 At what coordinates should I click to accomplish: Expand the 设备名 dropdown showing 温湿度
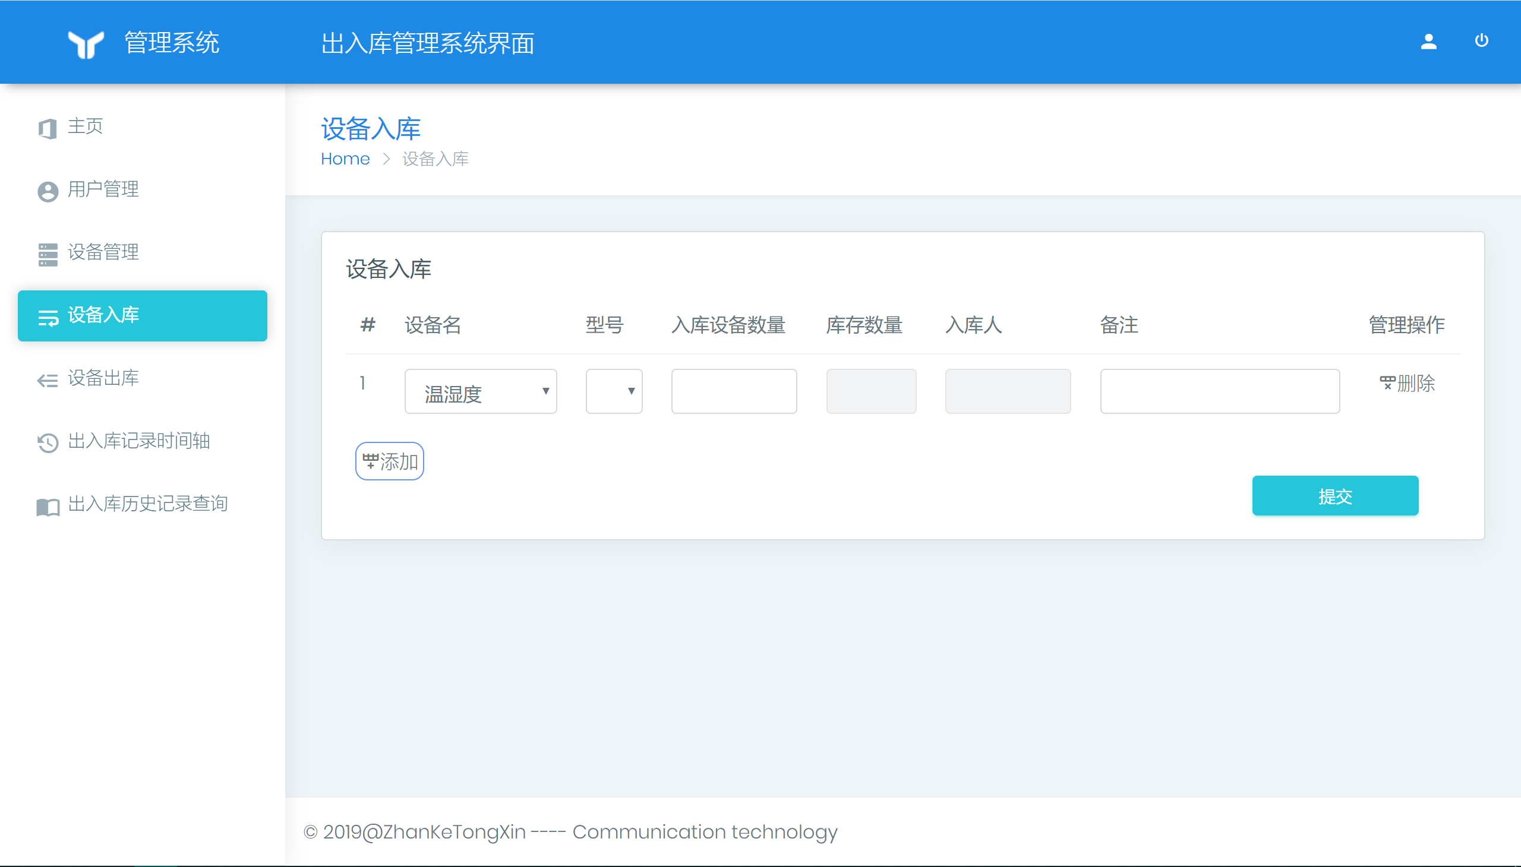coord(481,391)
